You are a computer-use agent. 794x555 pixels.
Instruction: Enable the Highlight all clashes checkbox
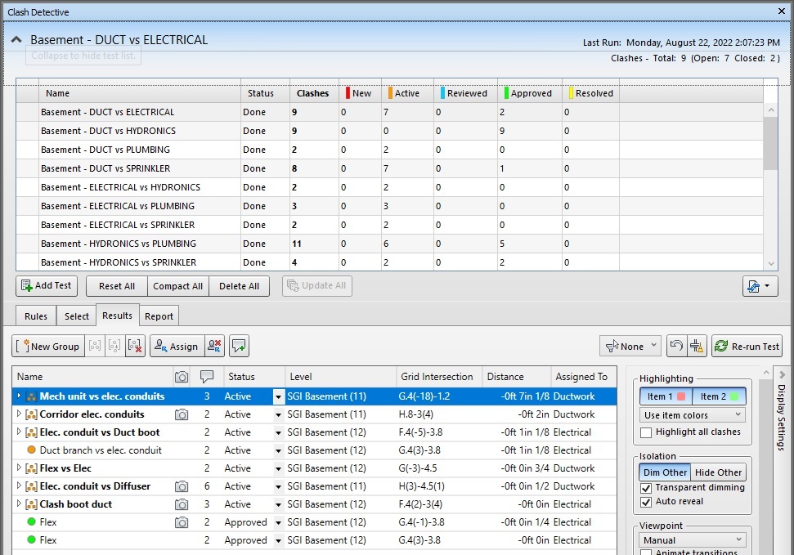pyautogui.click(x=647, y=432)
